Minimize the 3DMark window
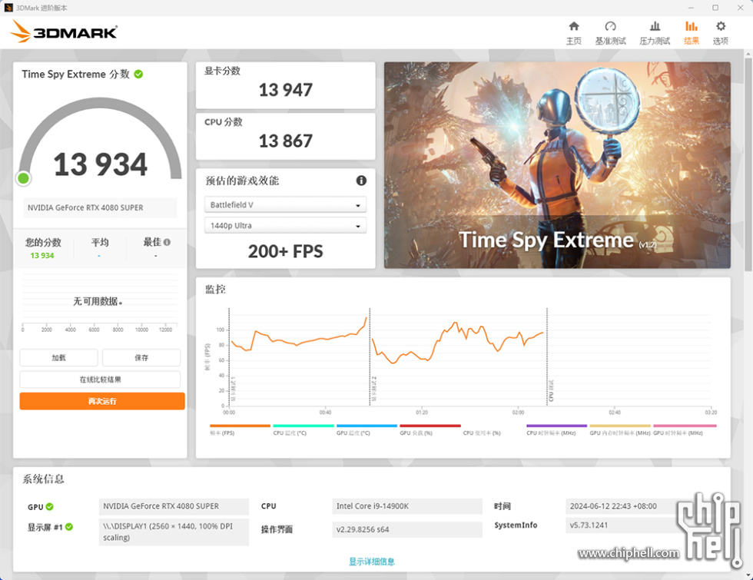The height and width of the screenshot is (580, 753). tap(691, 8)
